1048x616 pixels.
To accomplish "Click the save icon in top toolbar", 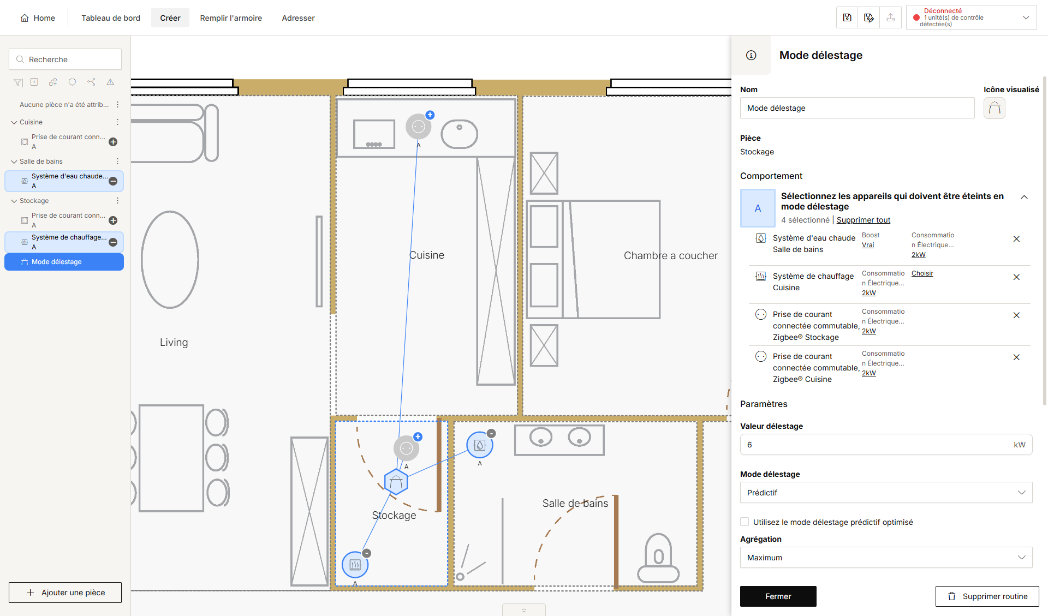I will click(x=847, y=17).
